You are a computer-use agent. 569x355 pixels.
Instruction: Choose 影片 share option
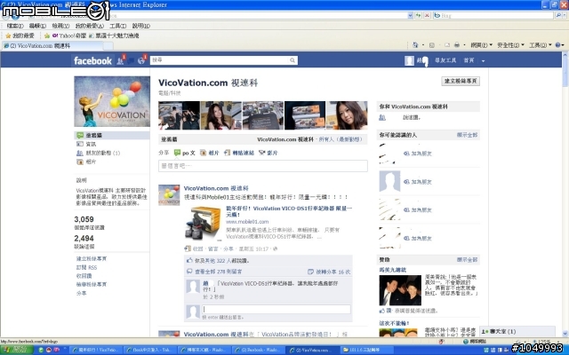(x=268, y=153)
